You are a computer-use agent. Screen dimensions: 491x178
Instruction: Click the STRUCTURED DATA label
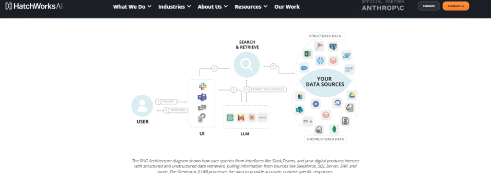tap(325, 36)
